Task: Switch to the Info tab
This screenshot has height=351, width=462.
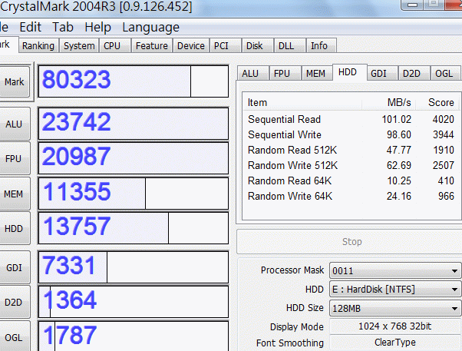Action: [x=321, y=46]
